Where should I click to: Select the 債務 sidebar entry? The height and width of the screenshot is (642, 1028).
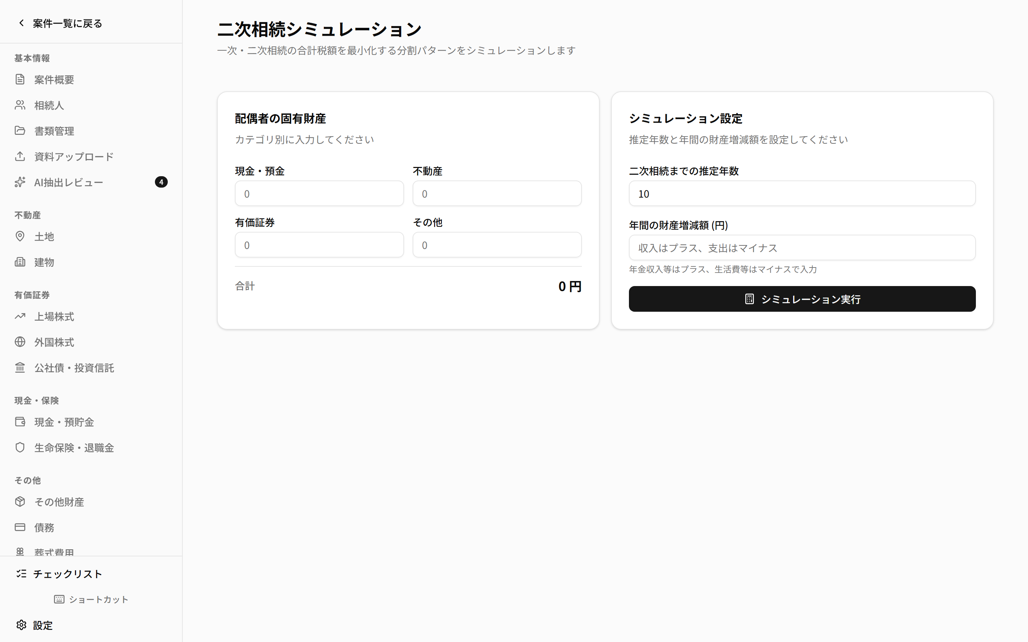pyautogui.click(x=44, y=528)
